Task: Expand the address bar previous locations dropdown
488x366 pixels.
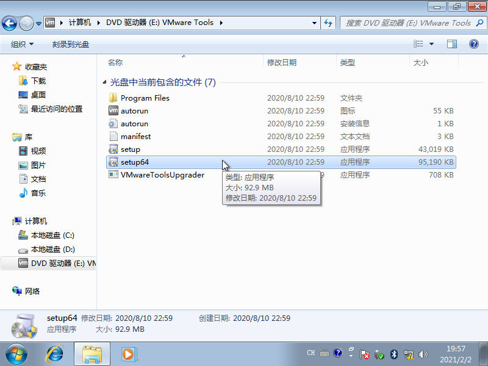Action: (x=314, y=23)
